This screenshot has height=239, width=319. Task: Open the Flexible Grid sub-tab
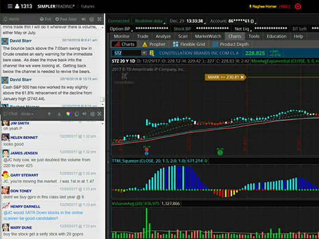tap(189, 44)
